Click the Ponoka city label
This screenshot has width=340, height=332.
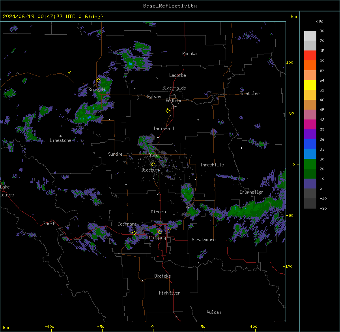(x=189, y=54)
